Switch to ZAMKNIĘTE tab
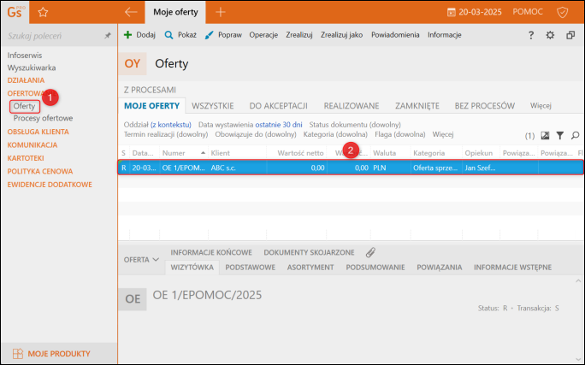This screenshot has width=585, height=365. point(417,106)
